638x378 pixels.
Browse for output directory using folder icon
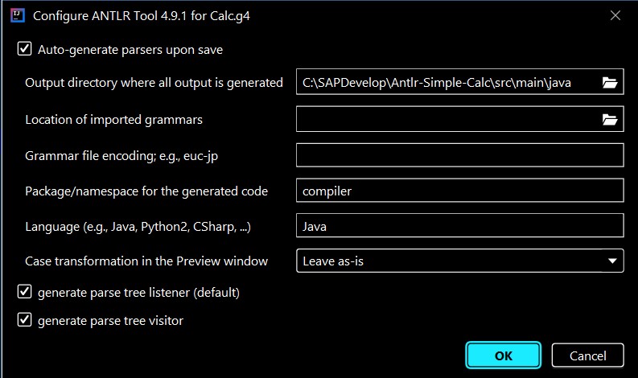(610, 83)
